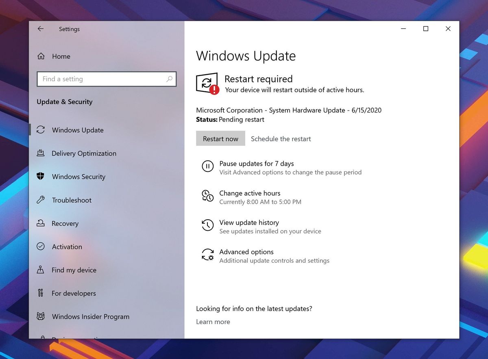Click the Windows Security shield icon
This screenshot has height=359, width=488.
(x=41, y=177)
